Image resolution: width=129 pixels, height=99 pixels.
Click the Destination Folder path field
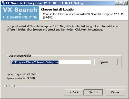coord(51,62)
